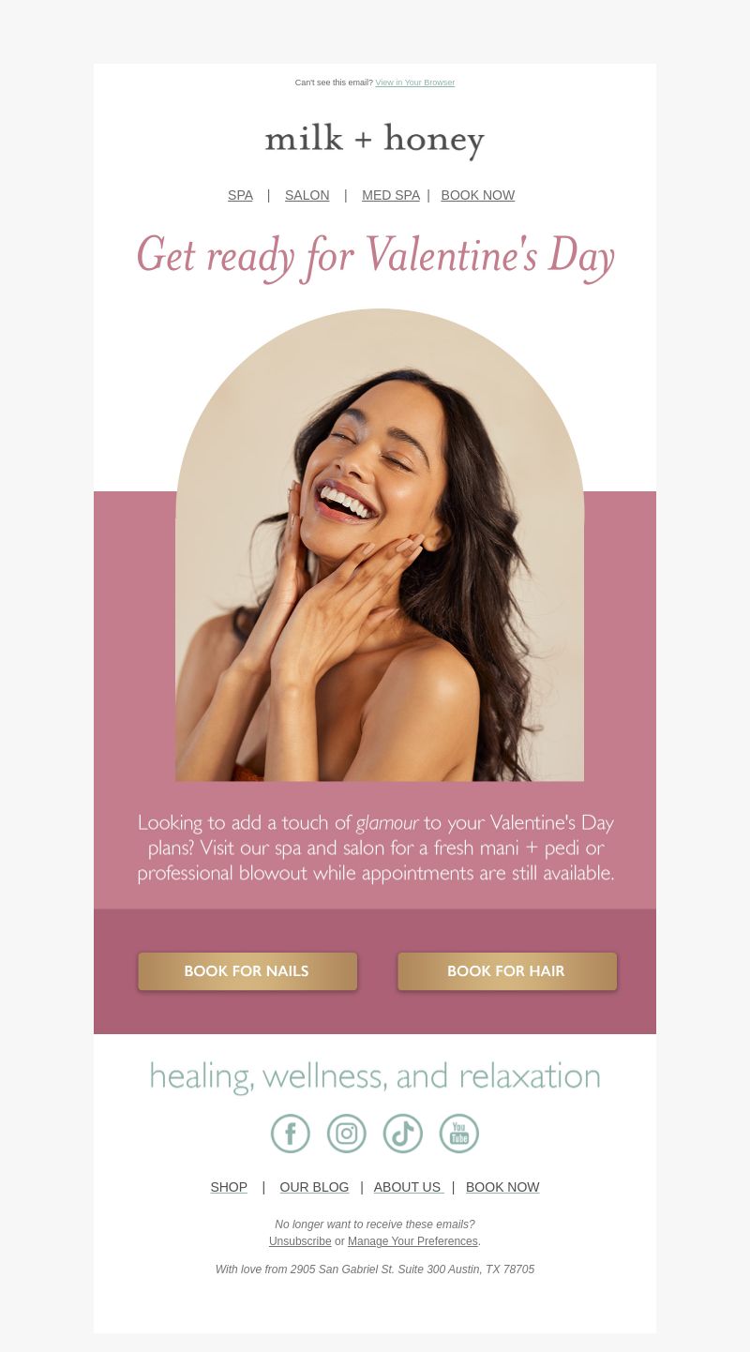Open the ABOUT US footer link
The image size is (750, 1352).
(x=408, y=1187)
